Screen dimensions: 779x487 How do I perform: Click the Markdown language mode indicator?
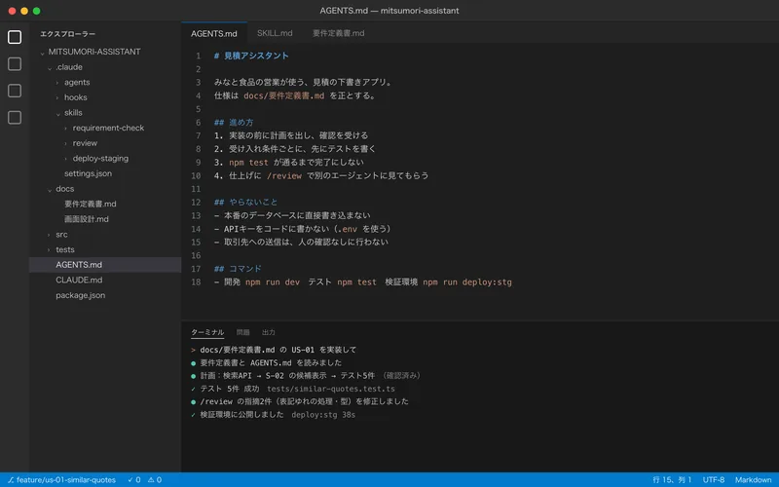753,480
